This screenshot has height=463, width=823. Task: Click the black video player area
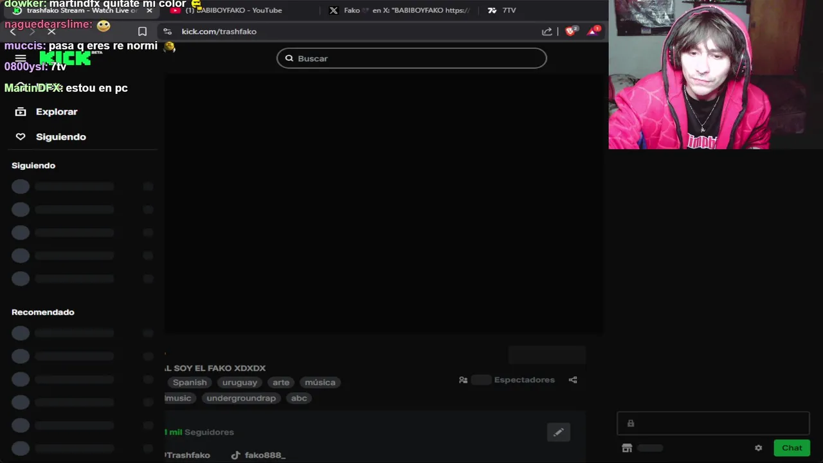pos(384,204)
